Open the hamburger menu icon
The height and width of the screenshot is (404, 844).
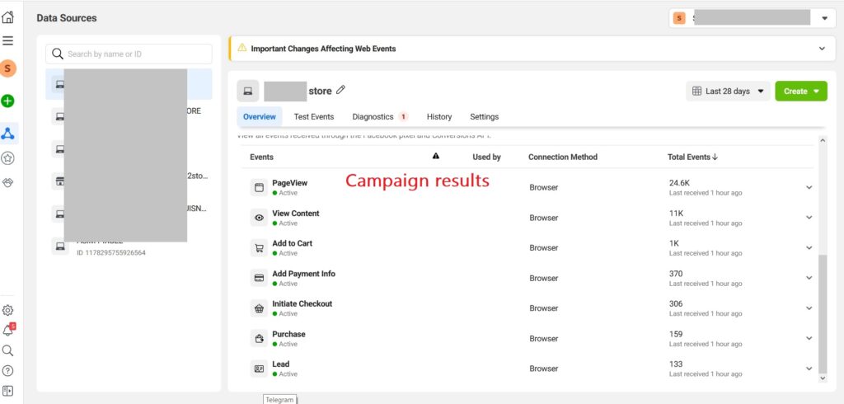[x=8, y=40]
